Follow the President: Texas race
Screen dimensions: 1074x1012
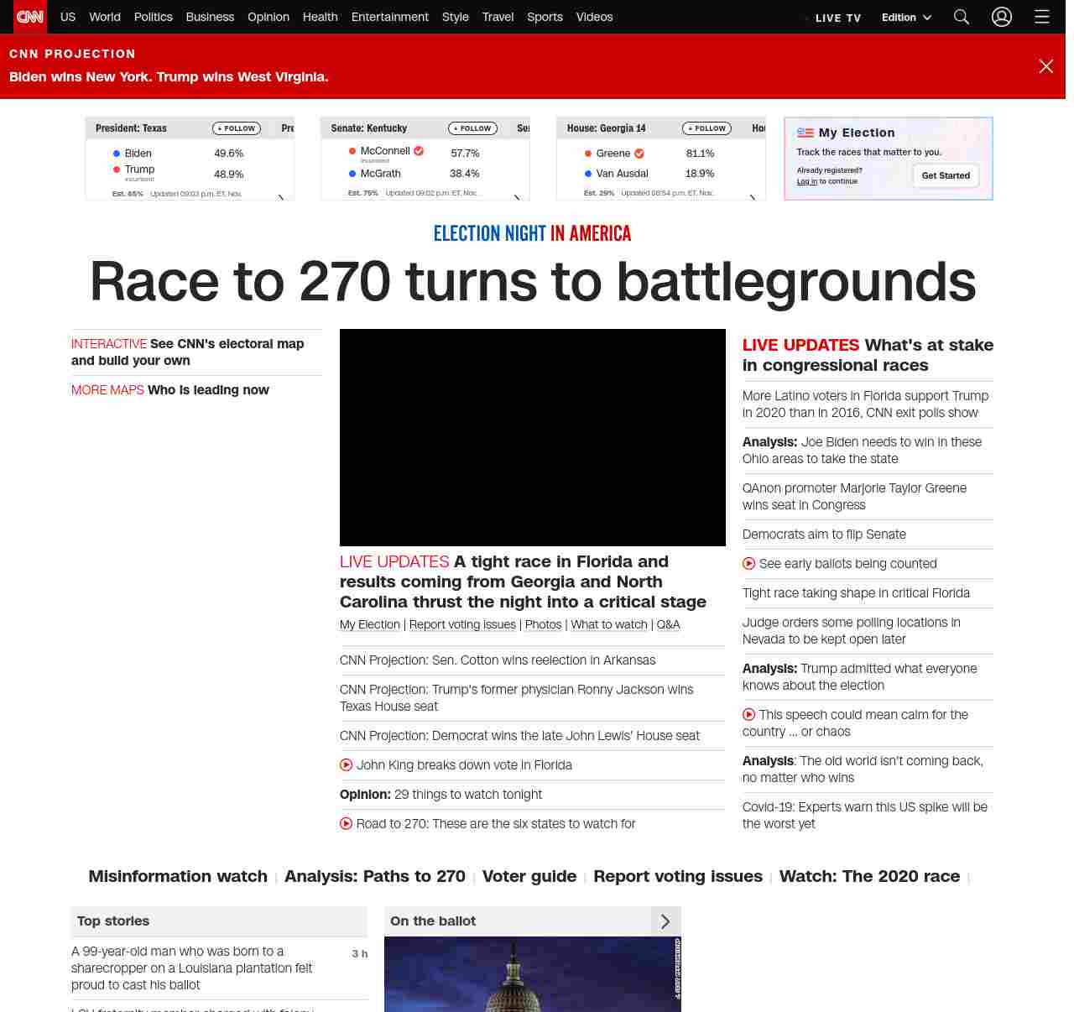point(237,128)
